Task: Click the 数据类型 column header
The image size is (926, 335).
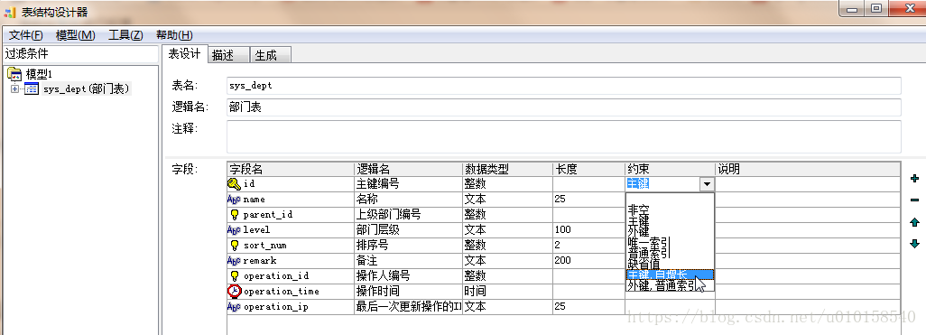Action: point(507,169)
